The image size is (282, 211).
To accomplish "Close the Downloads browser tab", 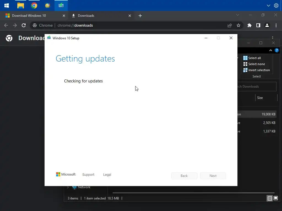I will [129, 16].
